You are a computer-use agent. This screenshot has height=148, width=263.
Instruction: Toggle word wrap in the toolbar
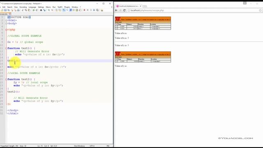(x=64, y=10)
